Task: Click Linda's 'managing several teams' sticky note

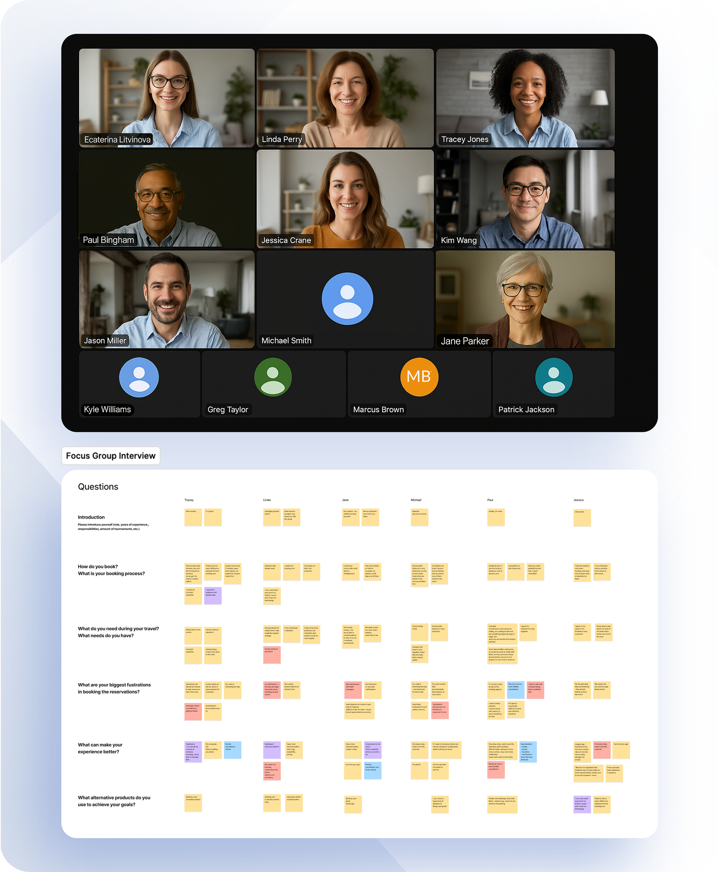Action: coord(272,517)
